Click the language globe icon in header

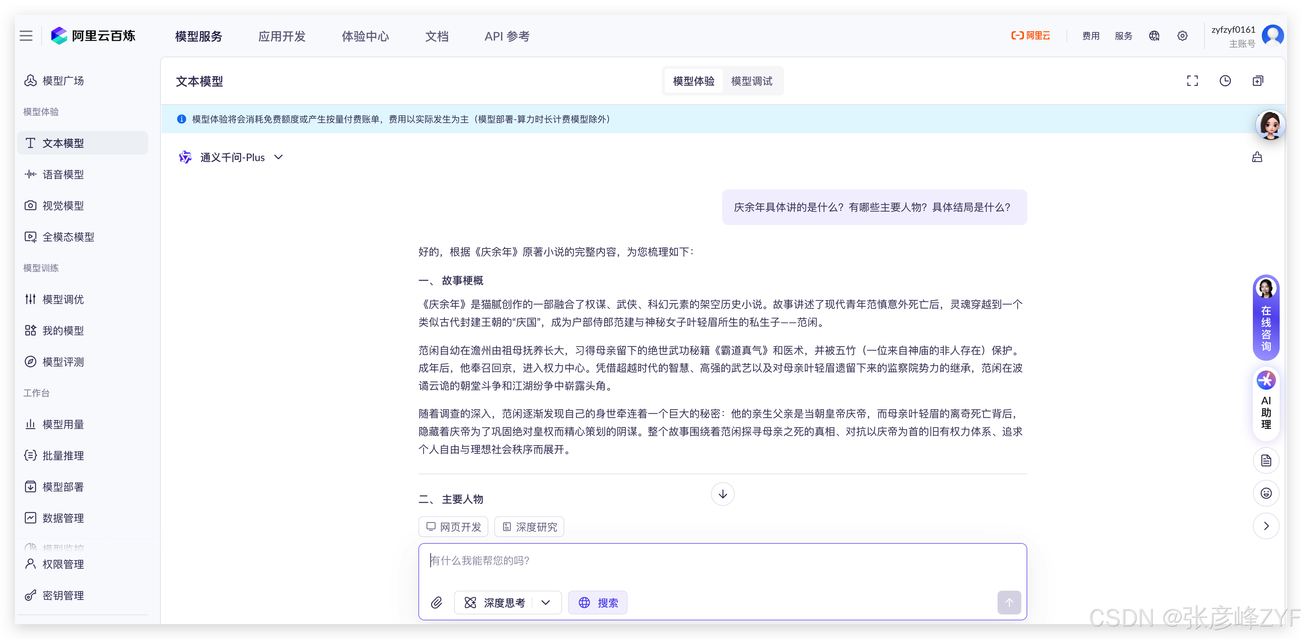(1154, 36)
